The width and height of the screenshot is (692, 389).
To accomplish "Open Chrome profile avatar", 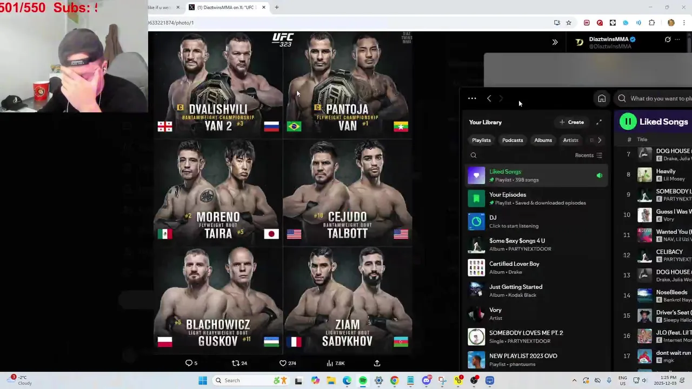I will coord(671,23).
